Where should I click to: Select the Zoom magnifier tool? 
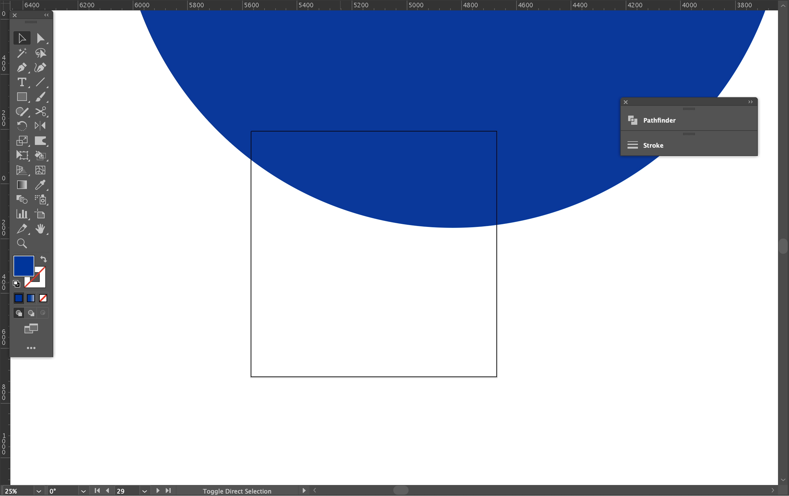click(22, 243)
